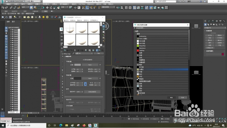Open the Civil View menu
Image resolution: width=227 pixels, height=128 pixels.
coord(82,4)
